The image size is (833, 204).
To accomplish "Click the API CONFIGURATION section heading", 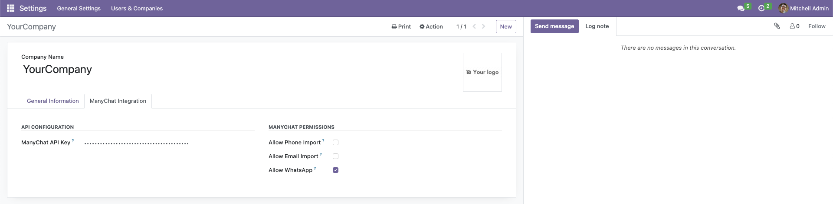I will coord(47,127).
